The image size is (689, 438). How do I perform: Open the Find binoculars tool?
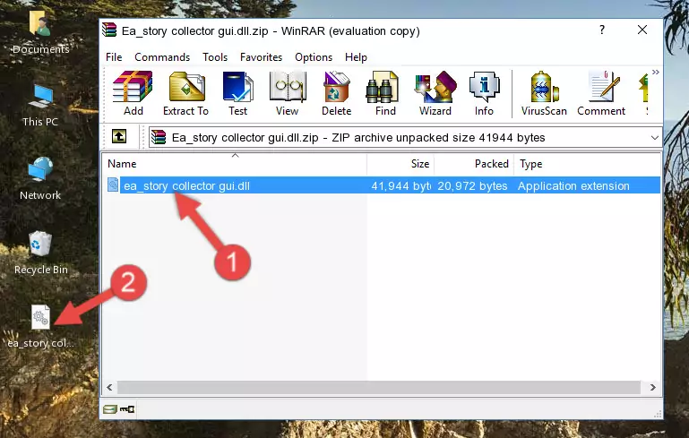point(385,93)
